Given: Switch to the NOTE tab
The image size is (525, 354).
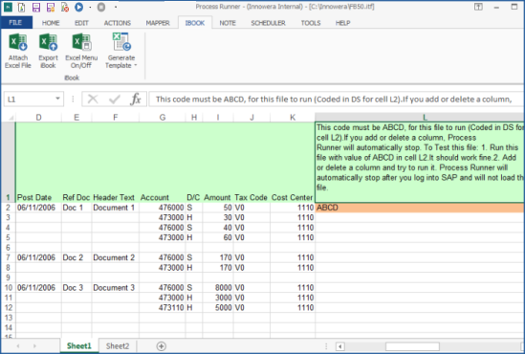Looking at the screenshot, I should [228, 23].
